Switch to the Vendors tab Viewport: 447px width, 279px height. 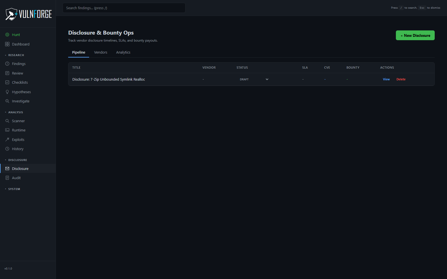coord(101,52)
